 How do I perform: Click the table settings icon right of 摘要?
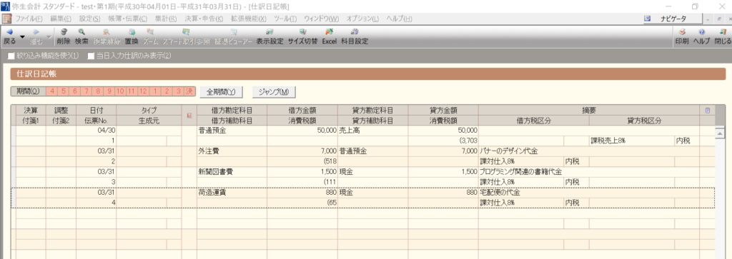pos(707,111)
